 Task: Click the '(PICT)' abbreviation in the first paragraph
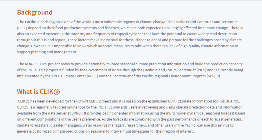22,28
